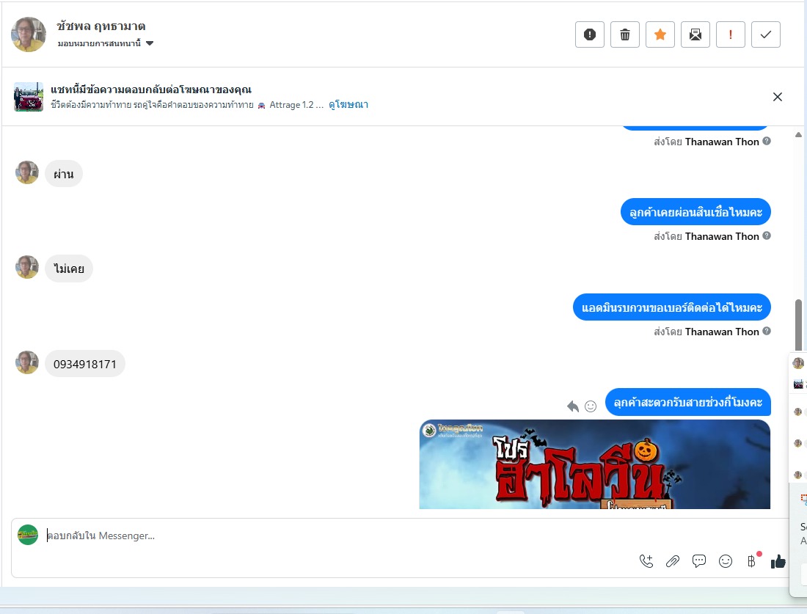Viewport: 807px width, 614px height.
Task: Click avatar next to 'ไม่เคย' message
Action: (x=26, y=267)
